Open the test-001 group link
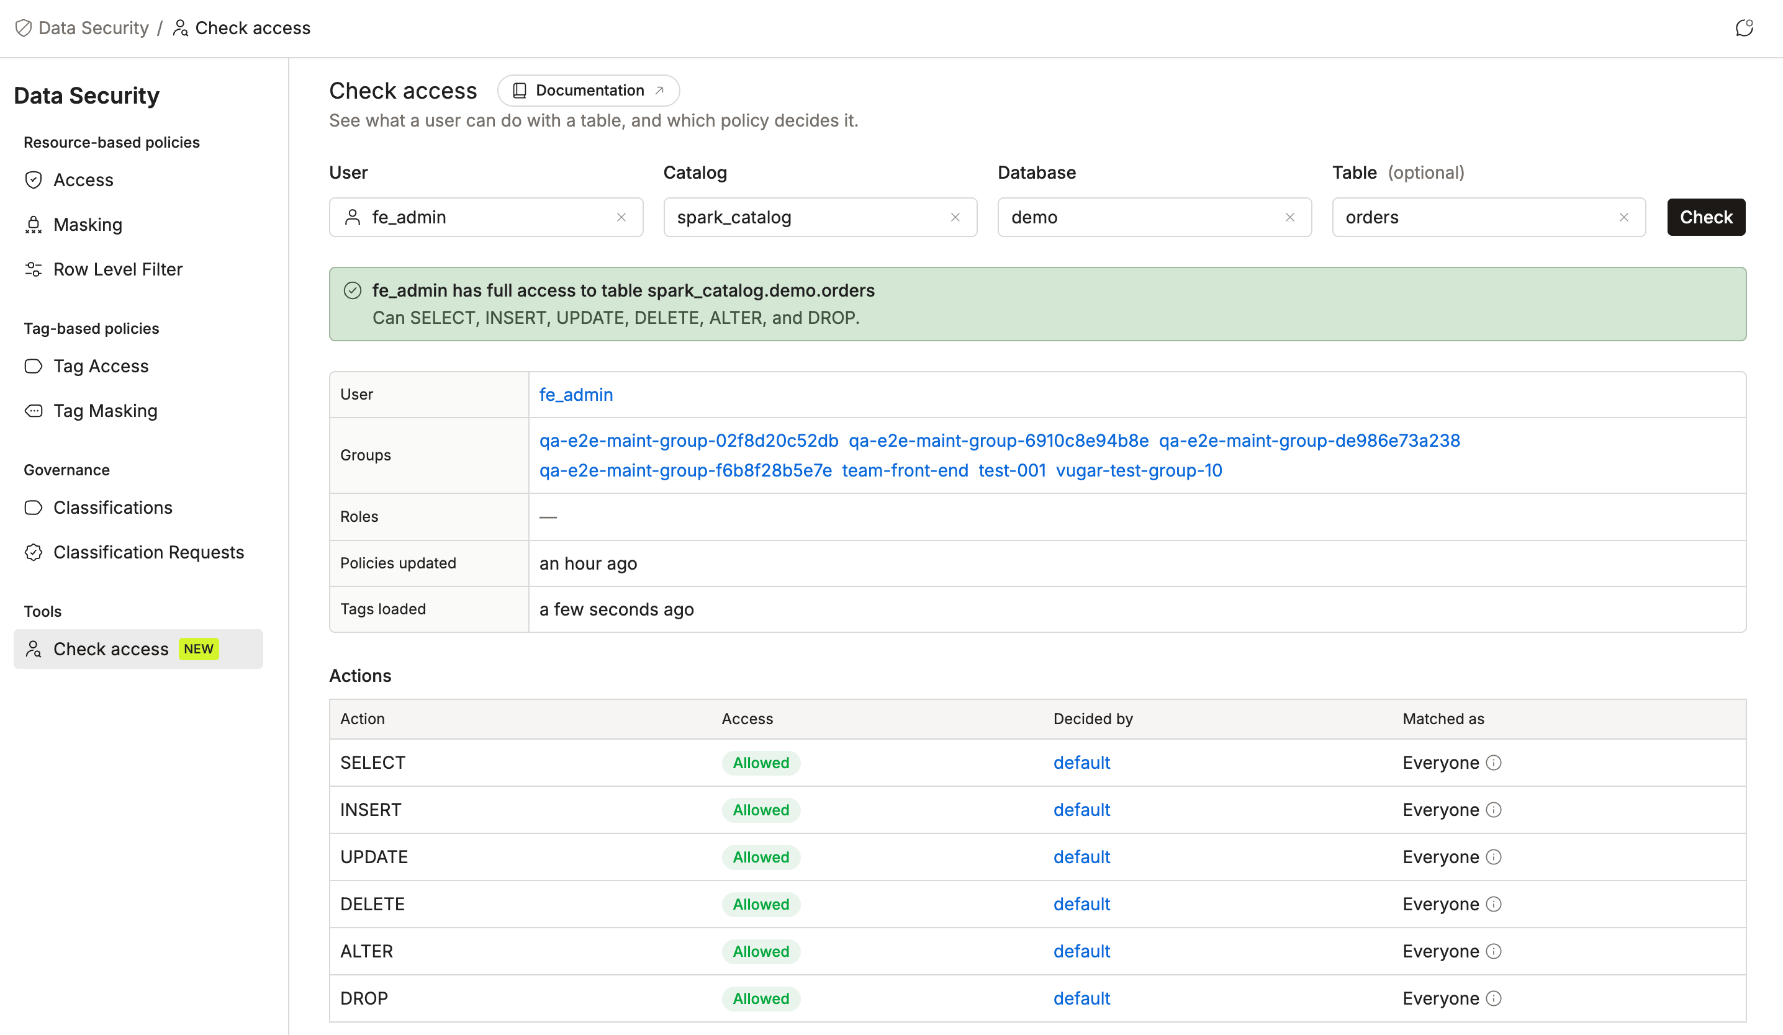 (x=1012, y=470)
